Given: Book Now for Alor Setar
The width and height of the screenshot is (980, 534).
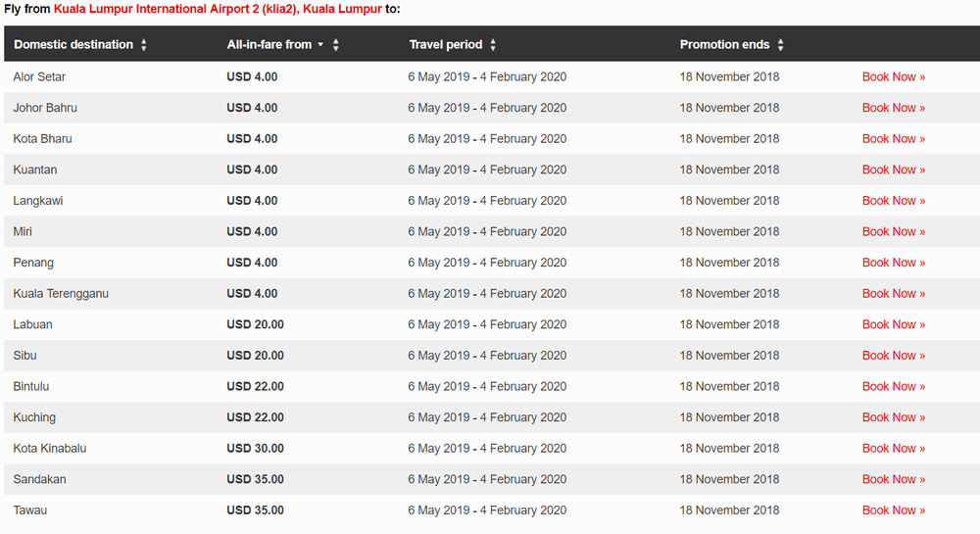Looking at the screenshot, I should pos(893,76).
